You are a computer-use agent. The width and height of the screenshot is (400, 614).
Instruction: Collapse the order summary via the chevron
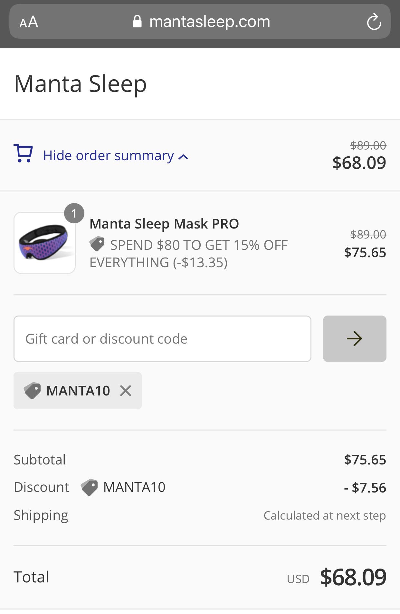183,157
